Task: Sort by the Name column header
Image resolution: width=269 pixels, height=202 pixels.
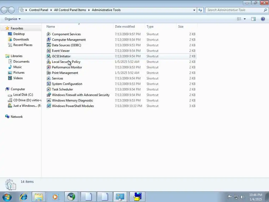Action: point(79,27)
